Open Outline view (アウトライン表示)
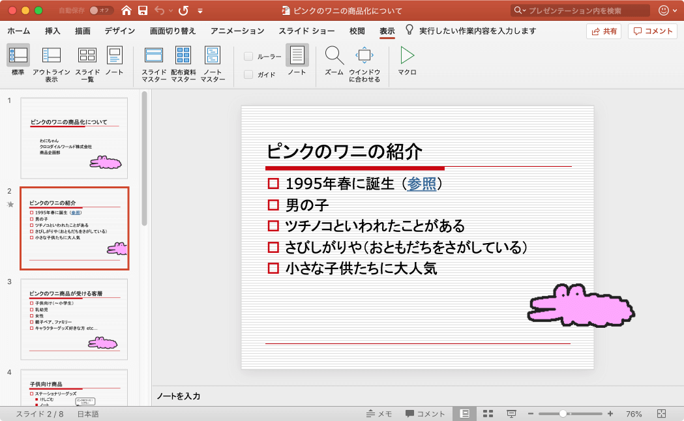The width and height of the screenshot is (684, 421). point(51,63)
